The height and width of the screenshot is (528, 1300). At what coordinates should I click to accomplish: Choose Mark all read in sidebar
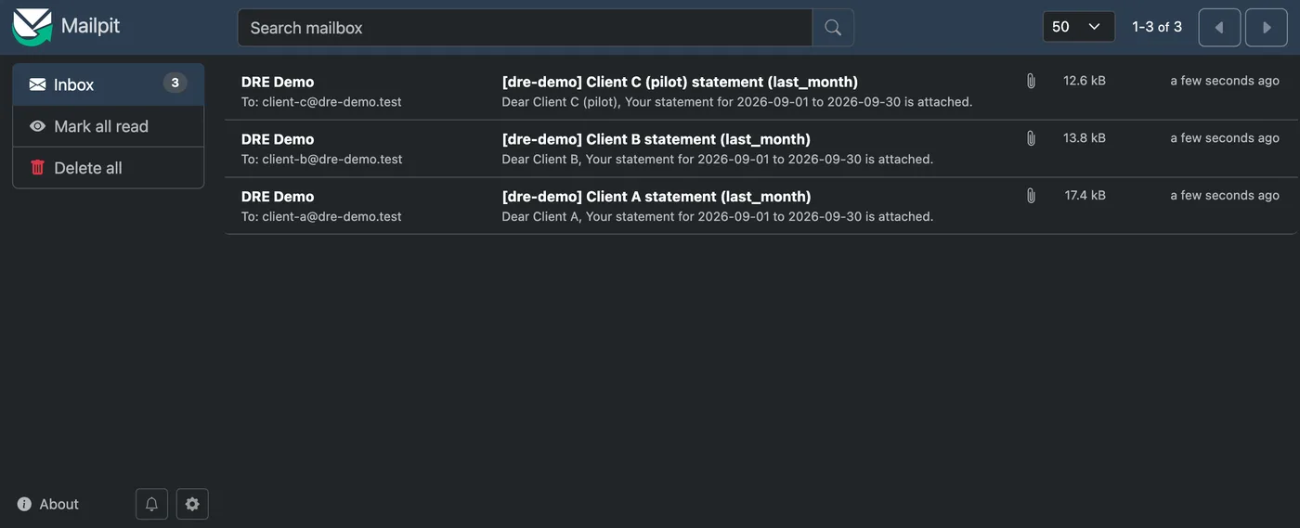(x=109, y=126)
